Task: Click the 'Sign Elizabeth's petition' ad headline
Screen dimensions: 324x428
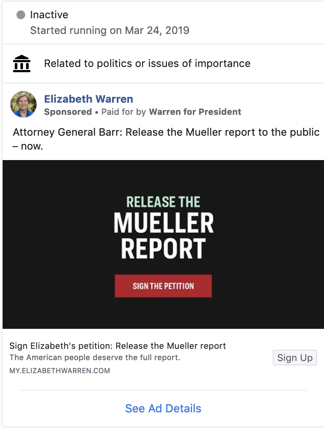Action: (x=118, y=346)
